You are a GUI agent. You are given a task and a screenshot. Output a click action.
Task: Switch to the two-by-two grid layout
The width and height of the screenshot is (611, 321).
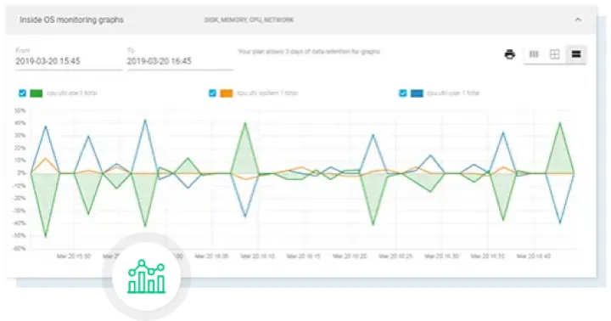click(x=554, y=54)
